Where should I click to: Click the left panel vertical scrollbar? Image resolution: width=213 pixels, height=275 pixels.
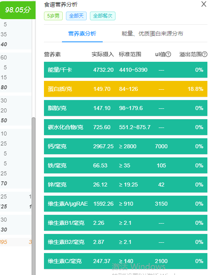34,196
